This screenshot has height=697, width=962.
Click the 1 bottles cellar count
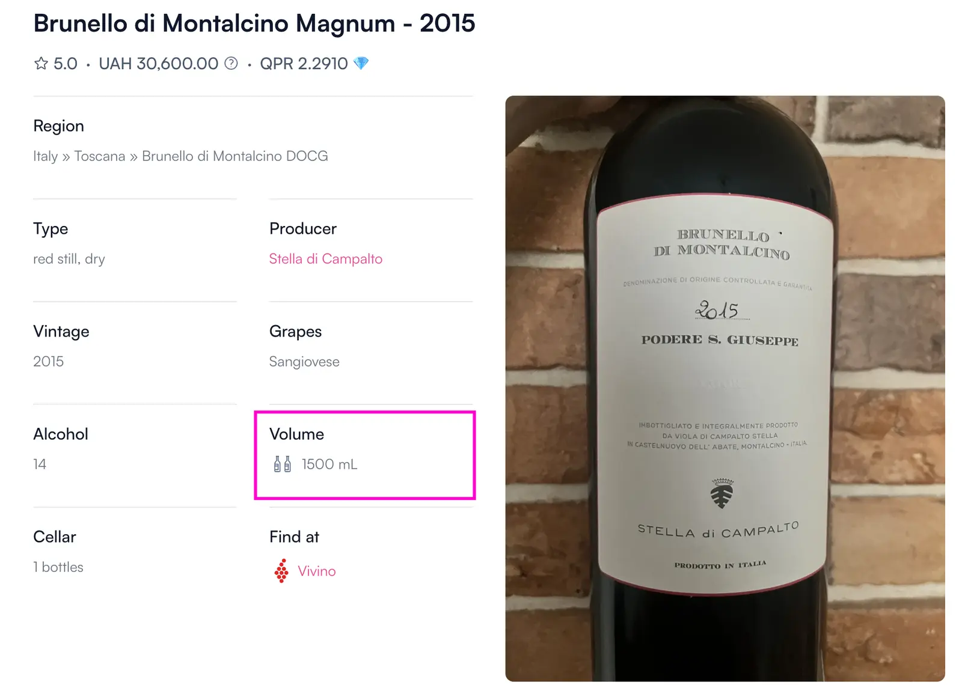click(x=58, y=567)
